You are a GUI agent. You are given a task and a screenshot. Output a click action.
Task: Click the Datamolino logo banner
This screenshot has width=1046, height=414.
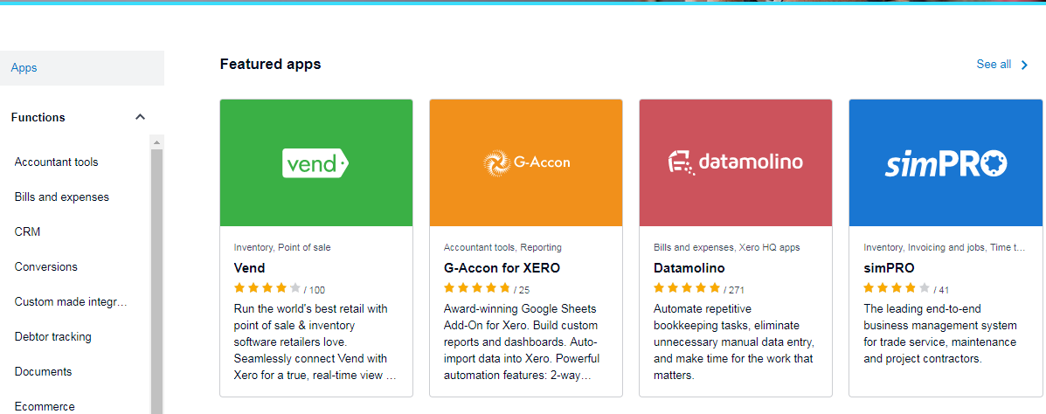click(735, 162)
